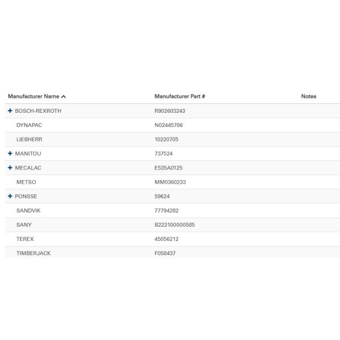Select the SANDVIK manufacturer name
The image size is (340, 340).
tap(28, 210)
